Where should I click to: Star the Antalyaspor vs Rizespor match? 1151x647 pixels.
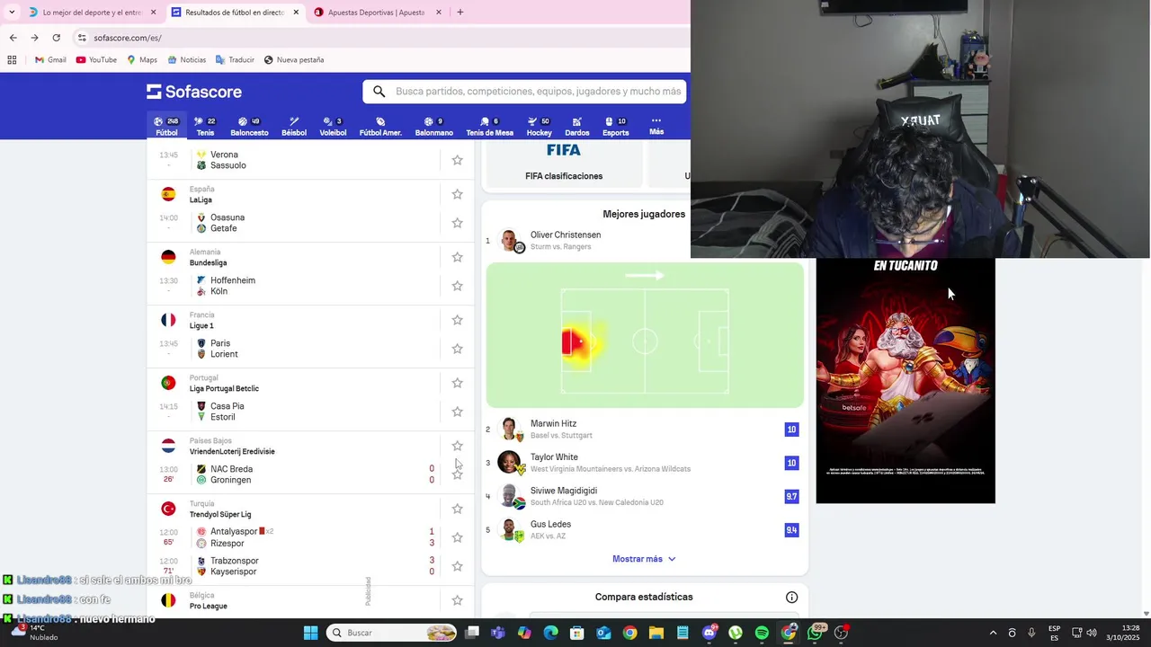pos(457,537)
